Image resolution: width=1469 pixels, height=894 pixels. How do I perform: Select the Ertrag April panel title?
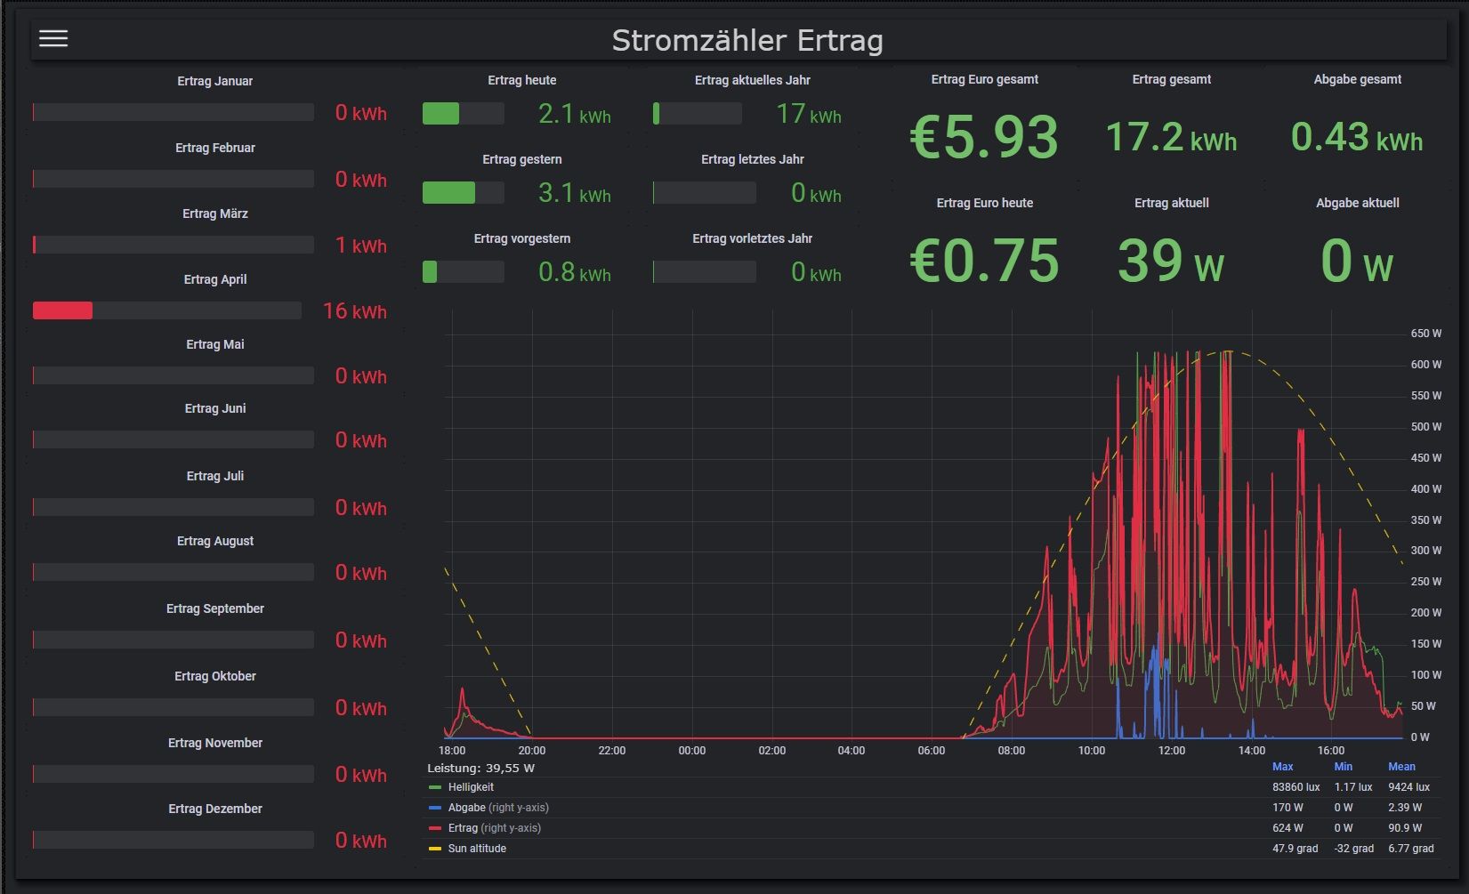(x=215, y=279)
